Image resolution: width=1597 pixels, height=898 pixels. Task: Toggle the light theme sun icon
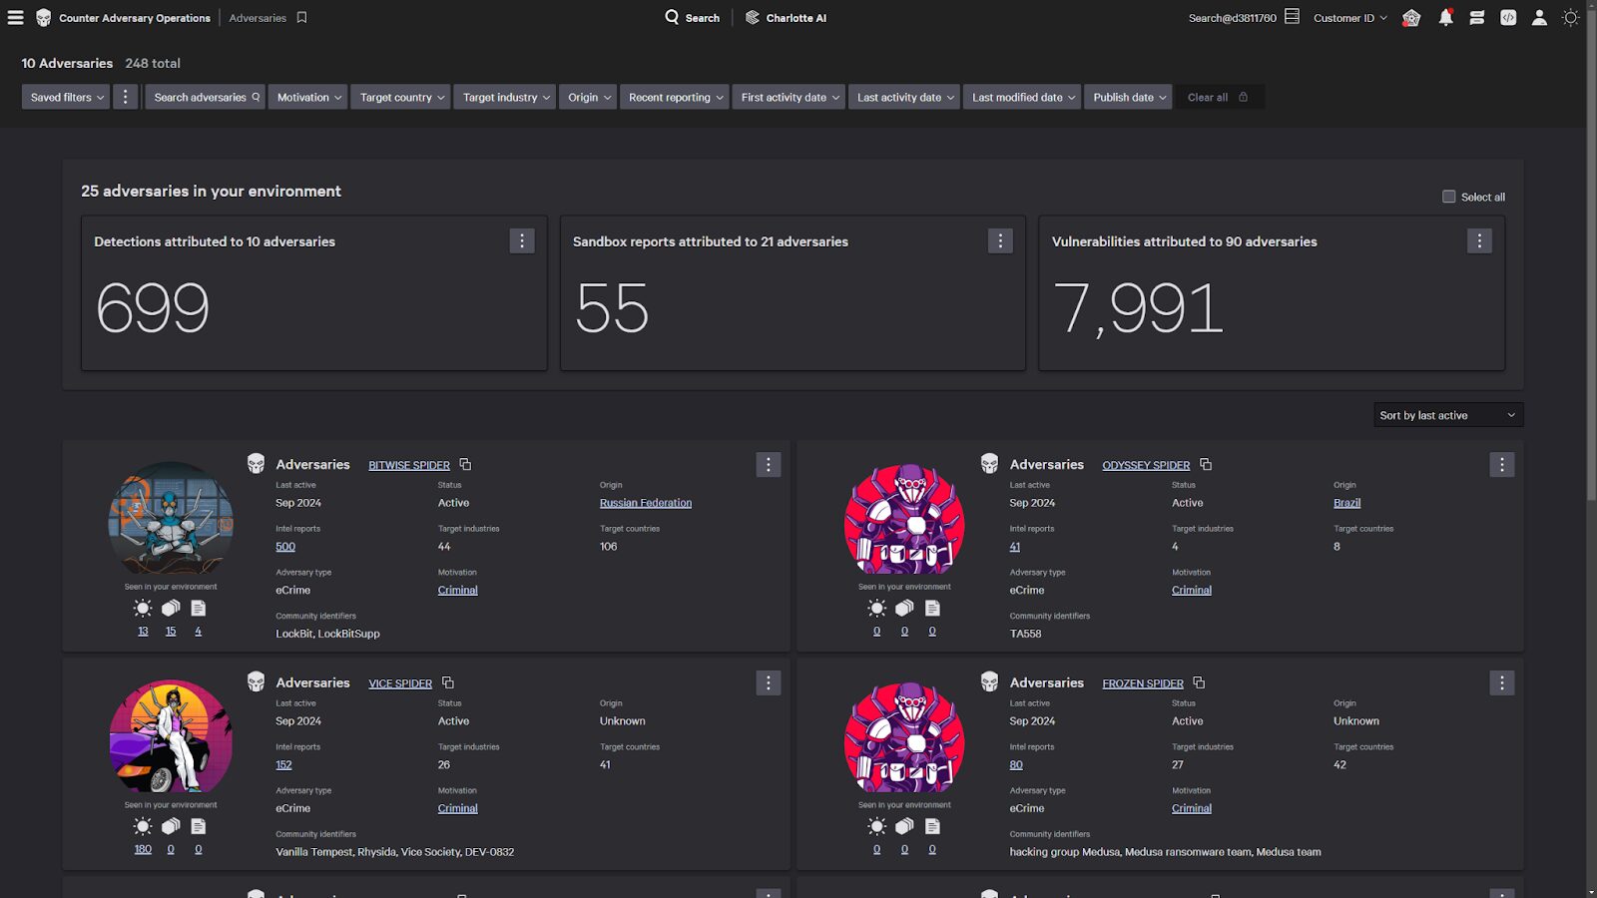(1570, 17)
